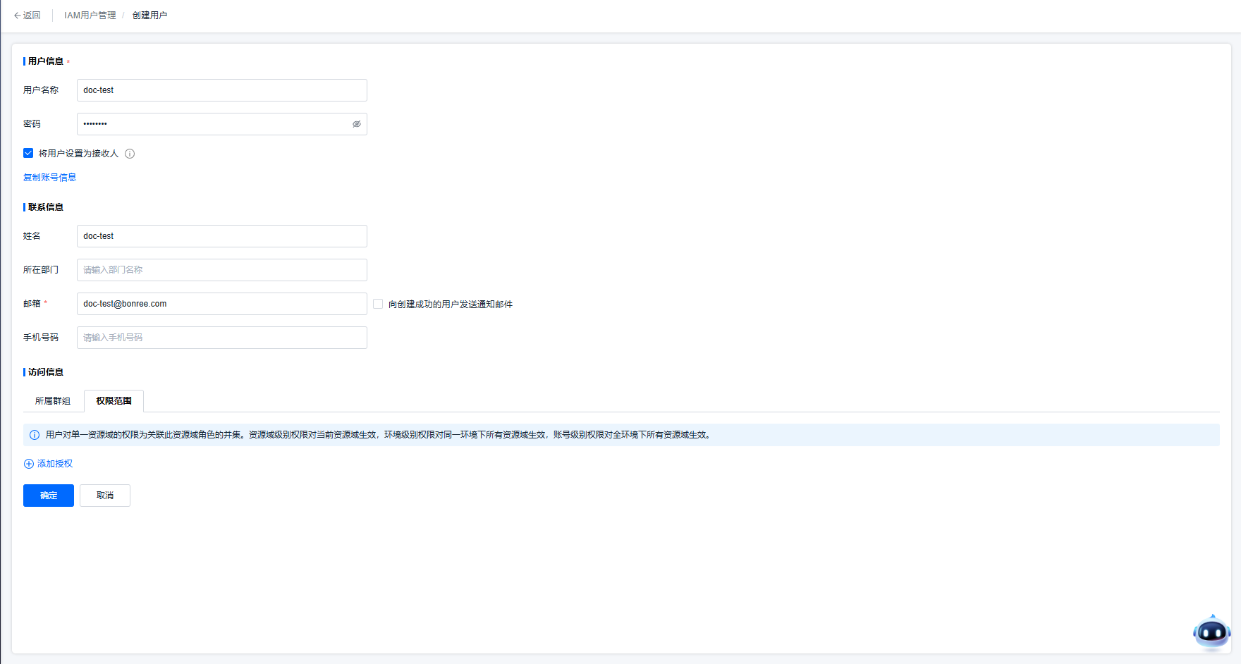Click info icon in permission notice banner
Screen dimensions: 1241x664
tap(35, 435)
